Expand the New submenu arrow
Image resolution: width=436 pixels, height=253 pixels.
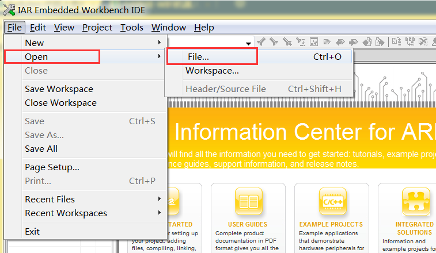(x=160, y=43)
